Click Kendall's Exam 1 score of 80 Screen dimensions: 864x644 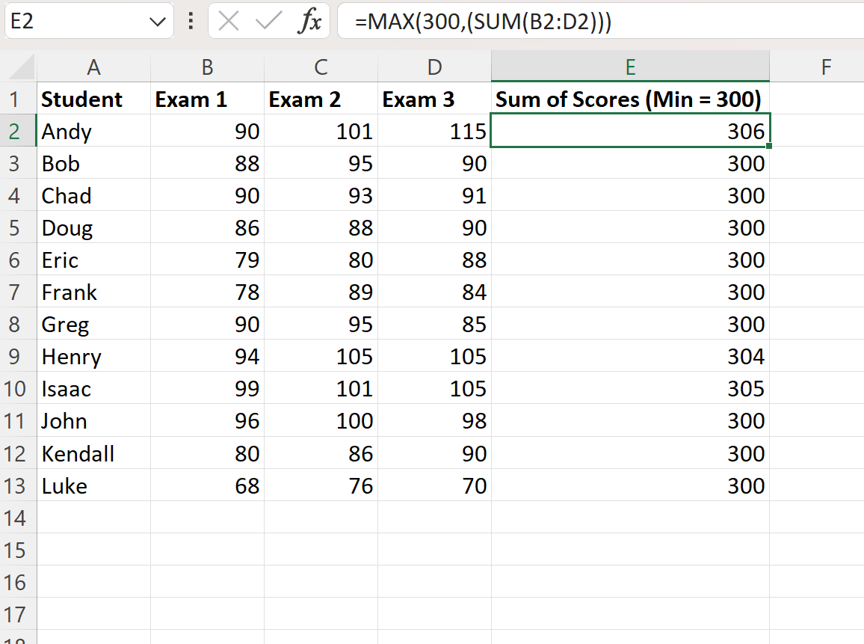pyautogui.click(x=207, y=453)
